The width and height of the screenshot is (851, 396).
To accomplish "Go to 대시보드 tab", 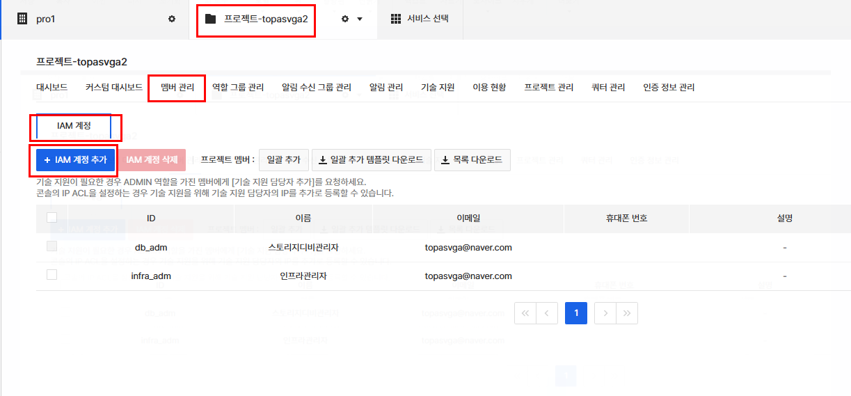I will pos(51,87).
